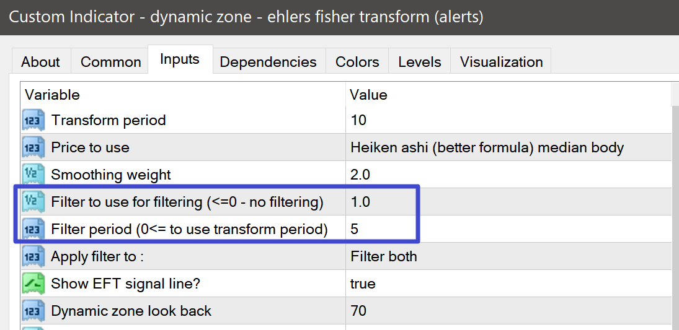Click the Show EFT signal line boolean icon

click(x=33, y=284)
